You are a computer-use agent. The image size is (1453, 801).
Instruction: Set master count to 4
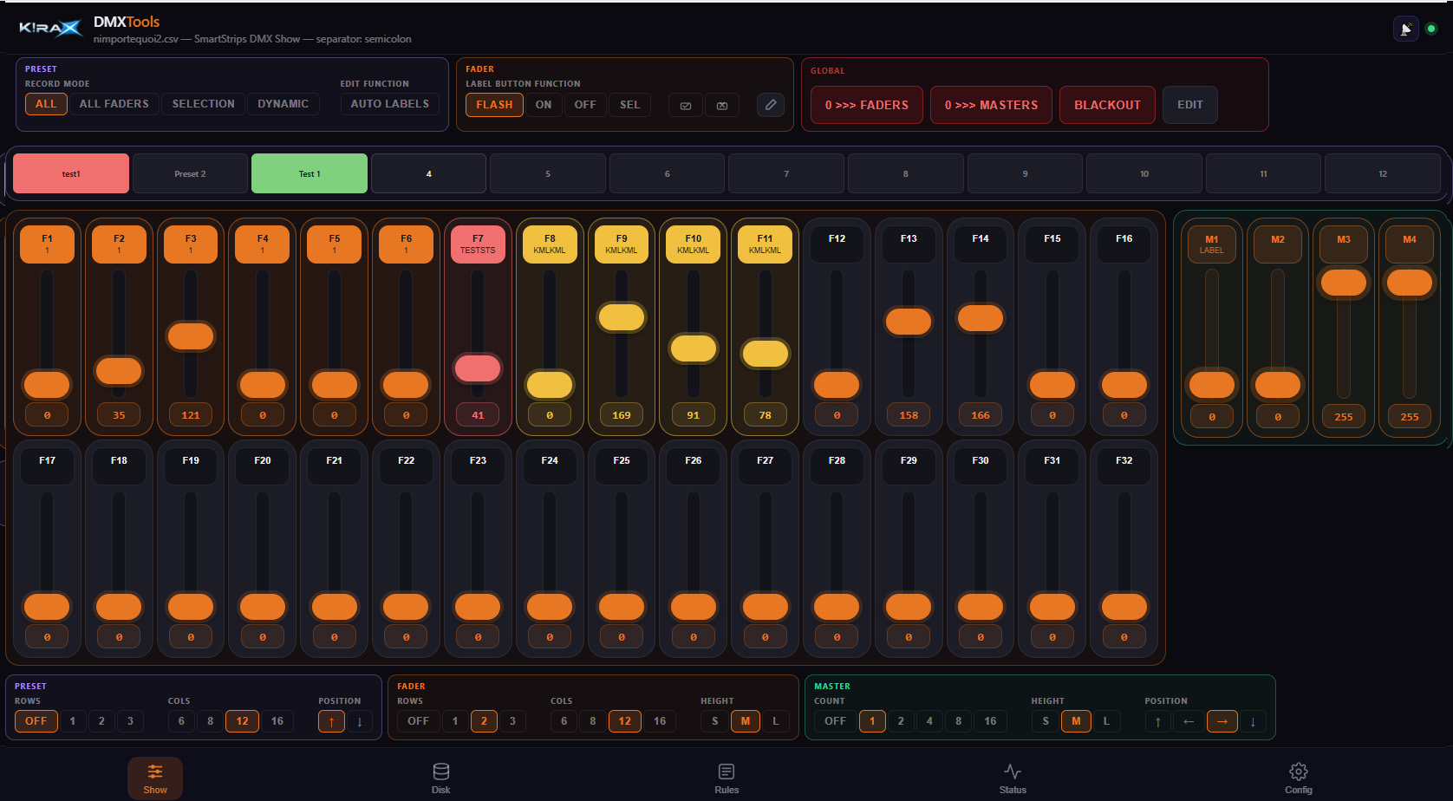click(929, 721)
